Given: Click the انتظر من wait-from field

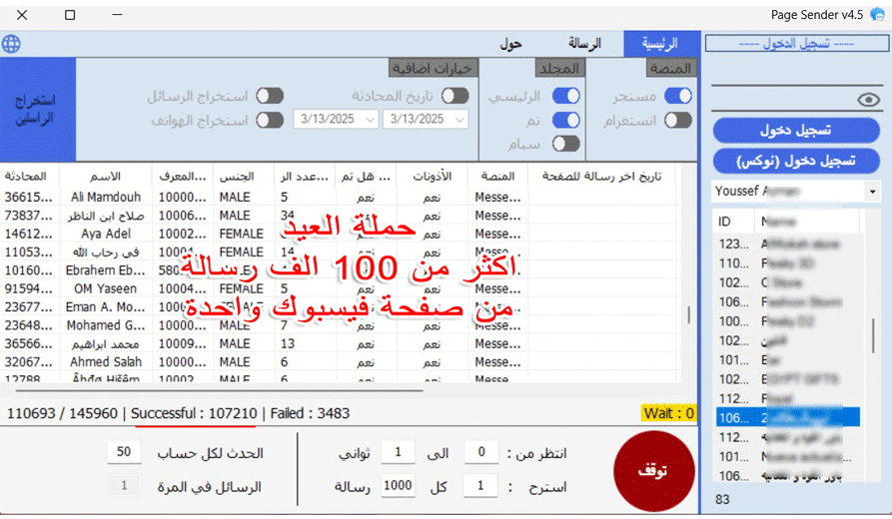Looking at the screenshot, I should (481, 452).
